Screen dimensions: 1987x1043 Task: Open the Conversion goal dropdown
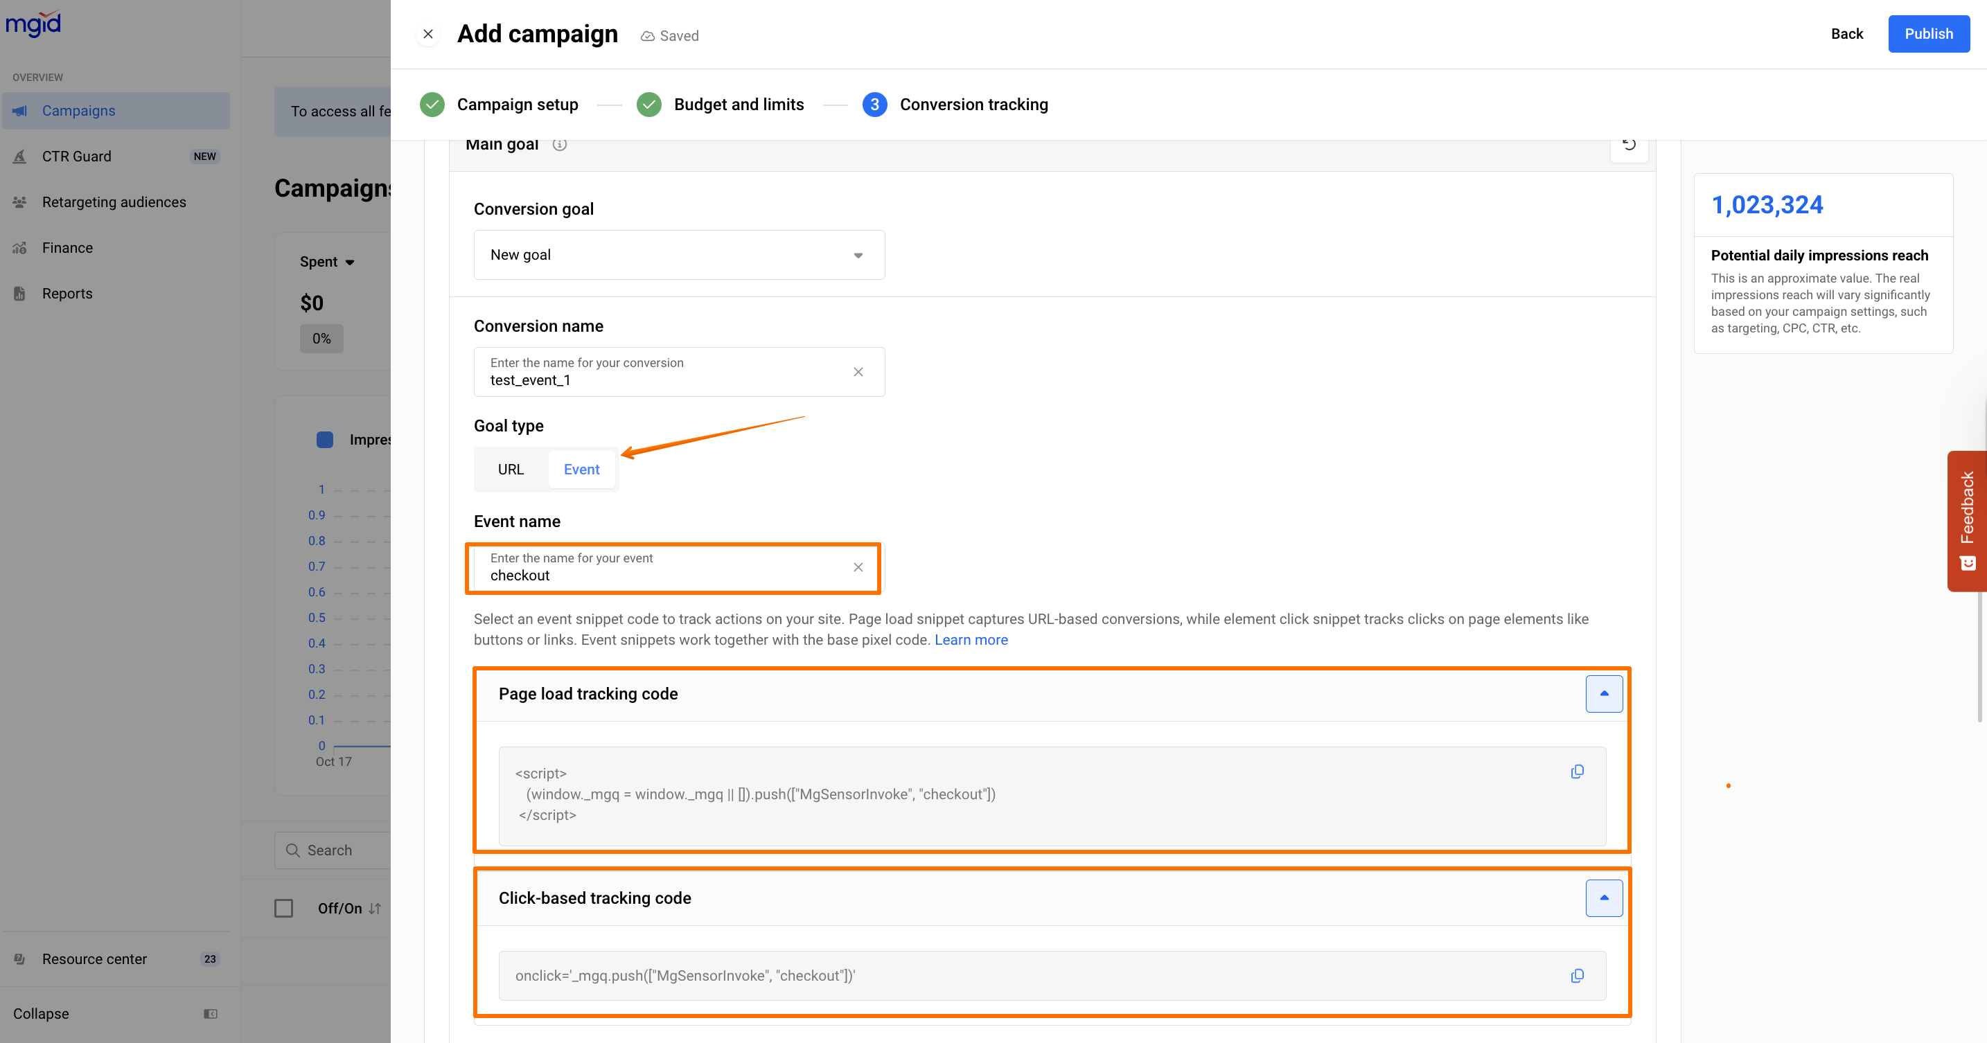(x=679, y=255)
